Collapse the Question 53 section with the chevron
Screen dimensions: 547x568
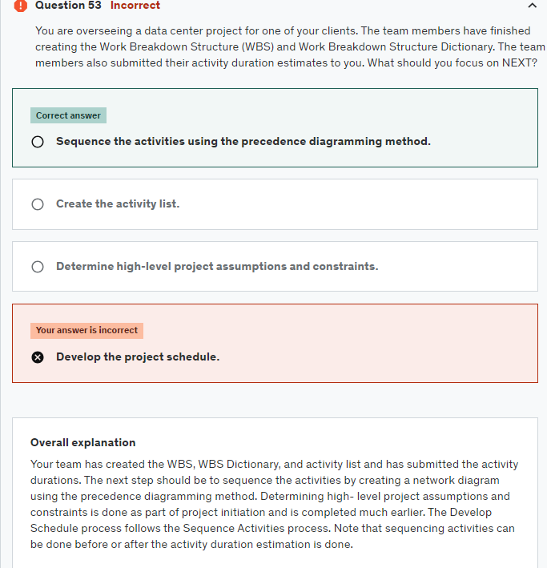533,6
